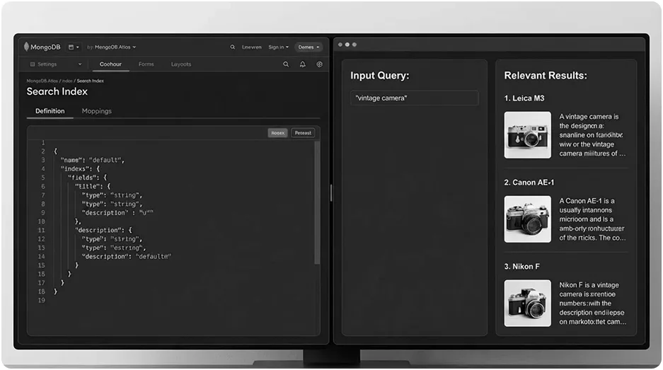Go to MongoDB Atlas breadcrumb
Image resolution: width=663 pixels, height=370 pixels.
click(x=42, y=81)
